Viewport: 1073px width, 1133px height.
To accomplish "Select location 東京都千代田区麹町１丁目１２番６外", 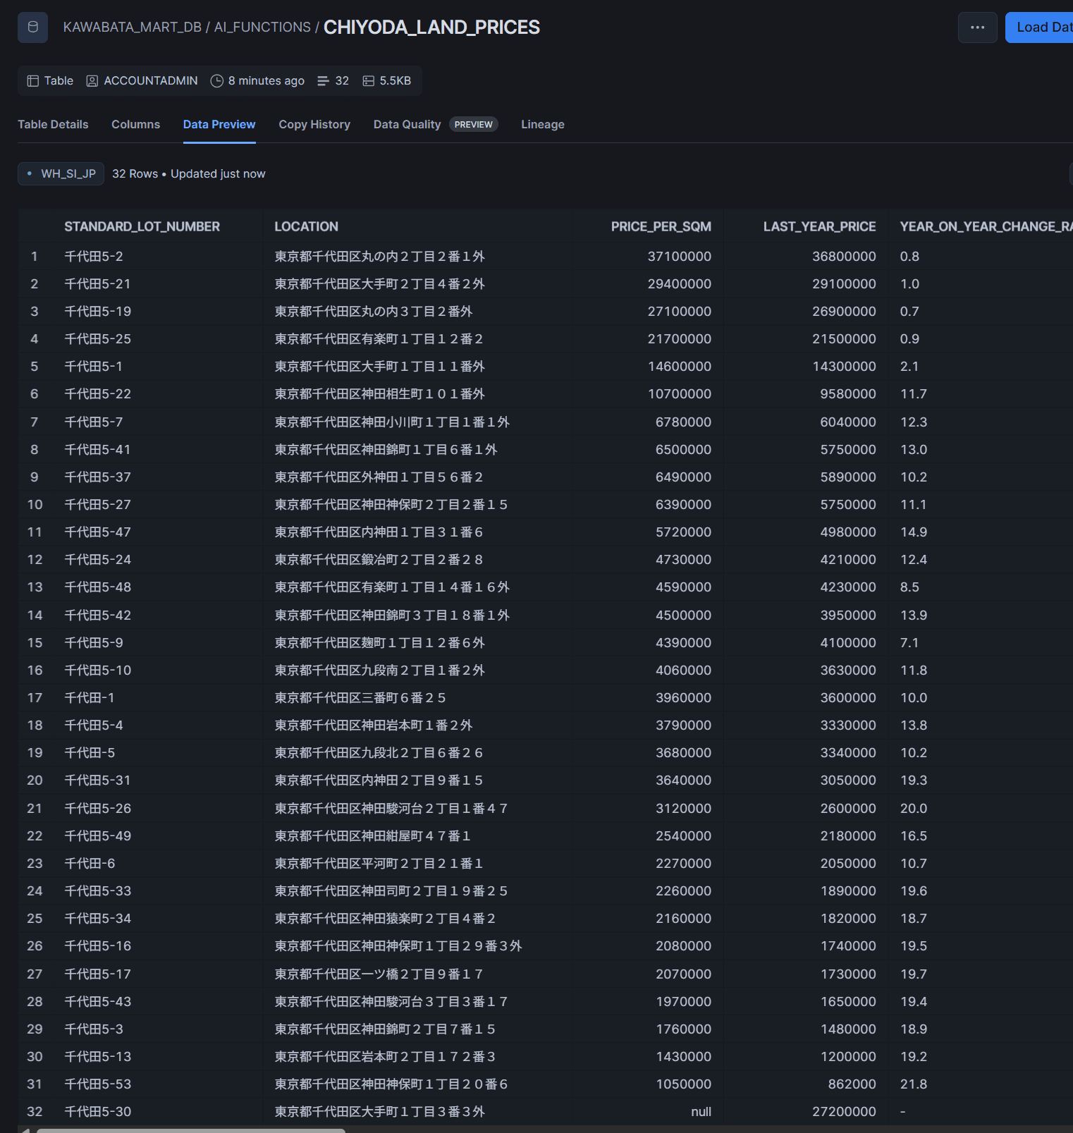I will click(x=379, y=642).
